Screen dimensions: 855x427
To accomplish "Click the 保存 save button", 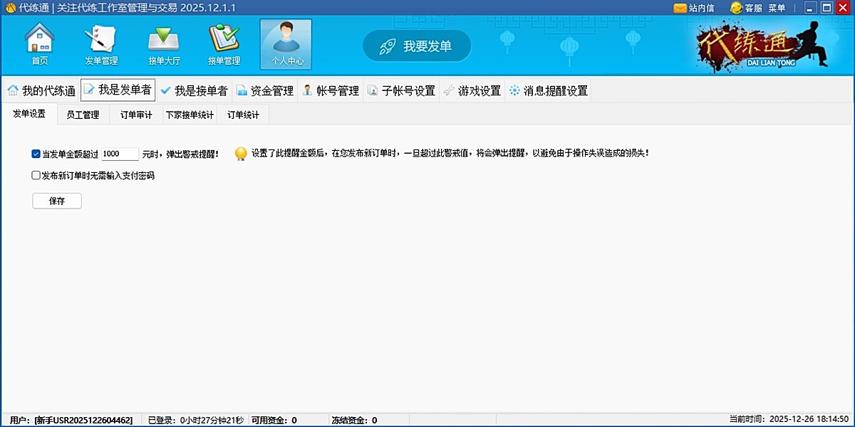I will pyautogui.click(x=56, y=201).
